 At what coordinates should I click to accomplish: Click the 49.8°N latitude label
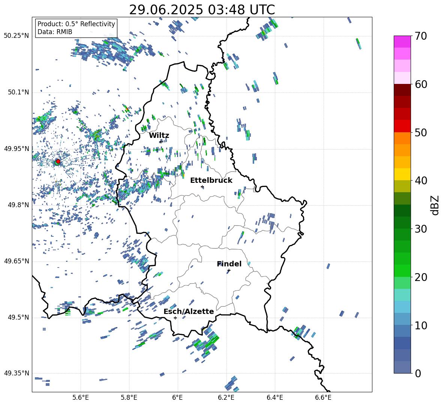tap(18, 205)
